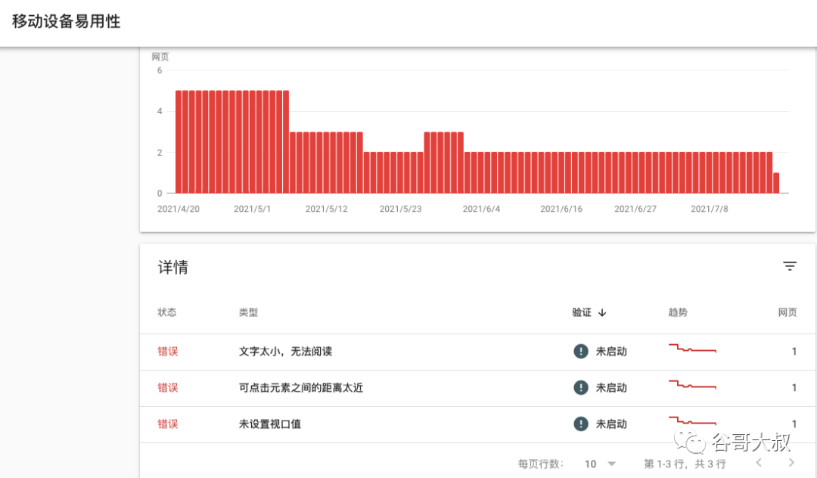Click trend sparkline in 文字太小 row

click(x=692, y=348)
